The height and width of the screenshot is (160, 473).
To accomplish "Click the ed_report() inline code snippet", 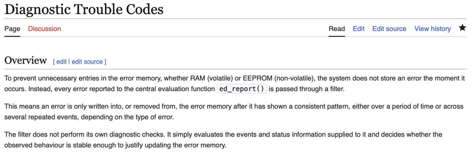I will (241, 89).
